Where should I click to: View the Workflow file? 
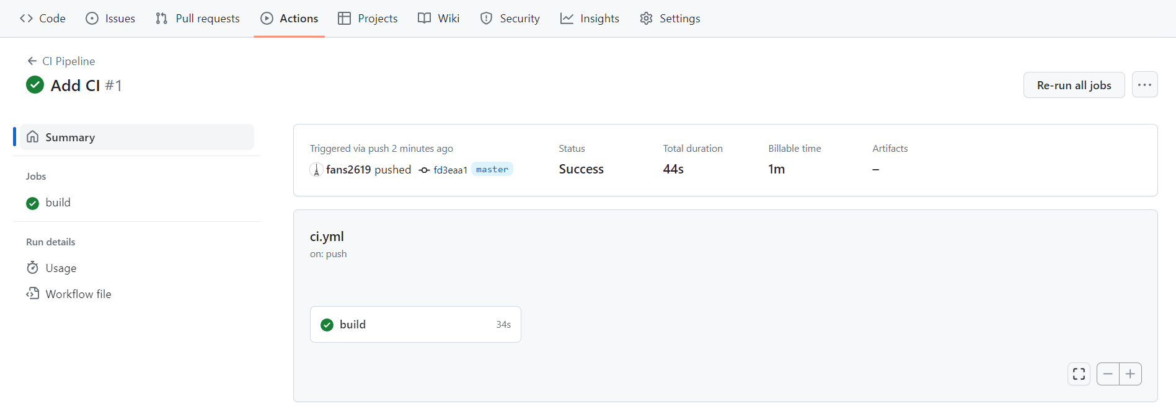(78, 294)
